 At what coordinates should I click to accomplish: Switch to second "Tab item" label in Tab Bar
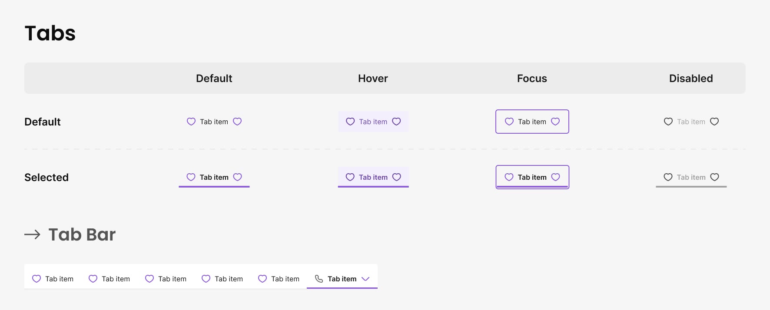[116, 279]
